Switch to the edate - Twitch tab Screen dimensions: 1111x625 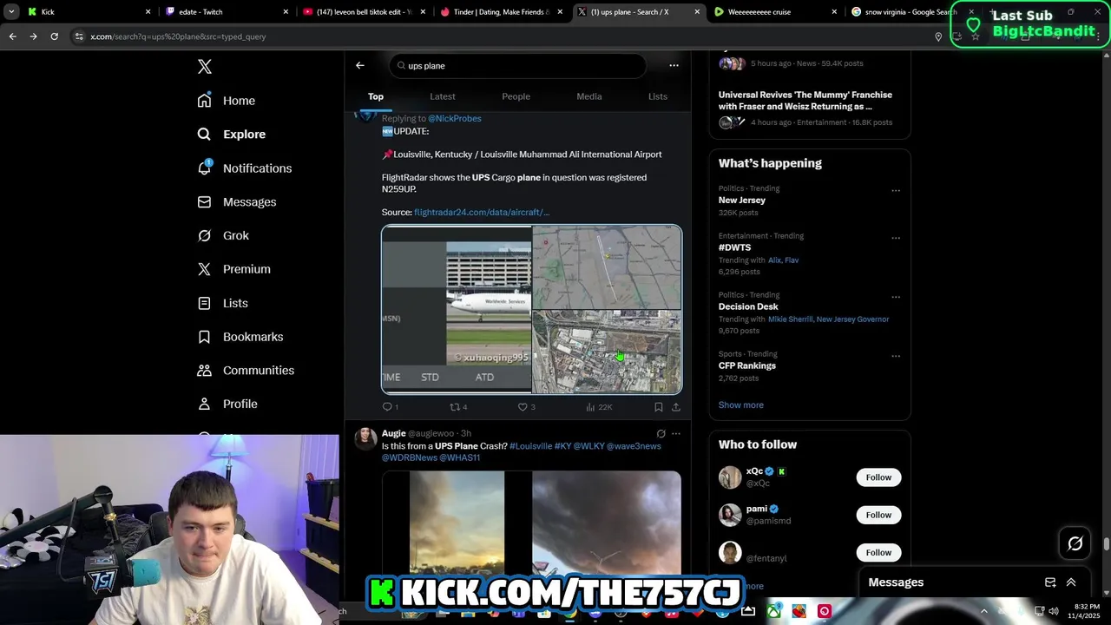(x=227, y=12)
